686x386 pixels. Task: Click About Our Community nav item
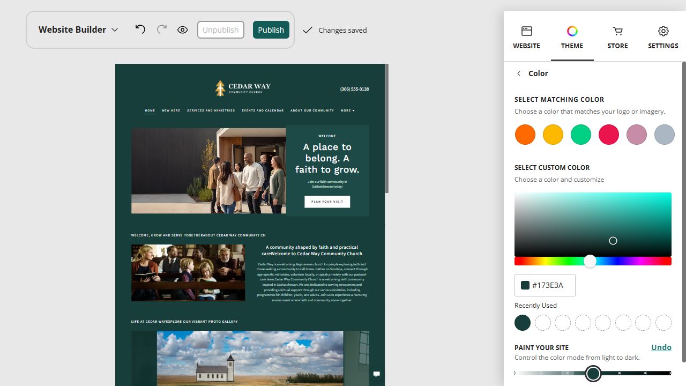(312, 110)
